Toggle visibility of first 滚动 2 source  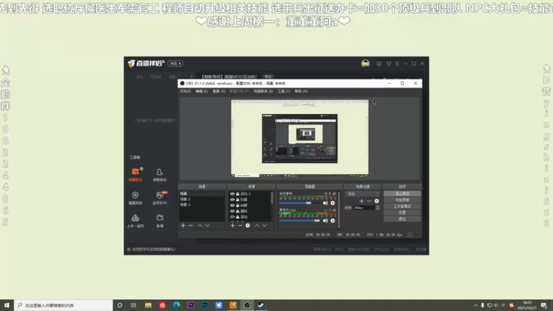click(x=232, y=194)
